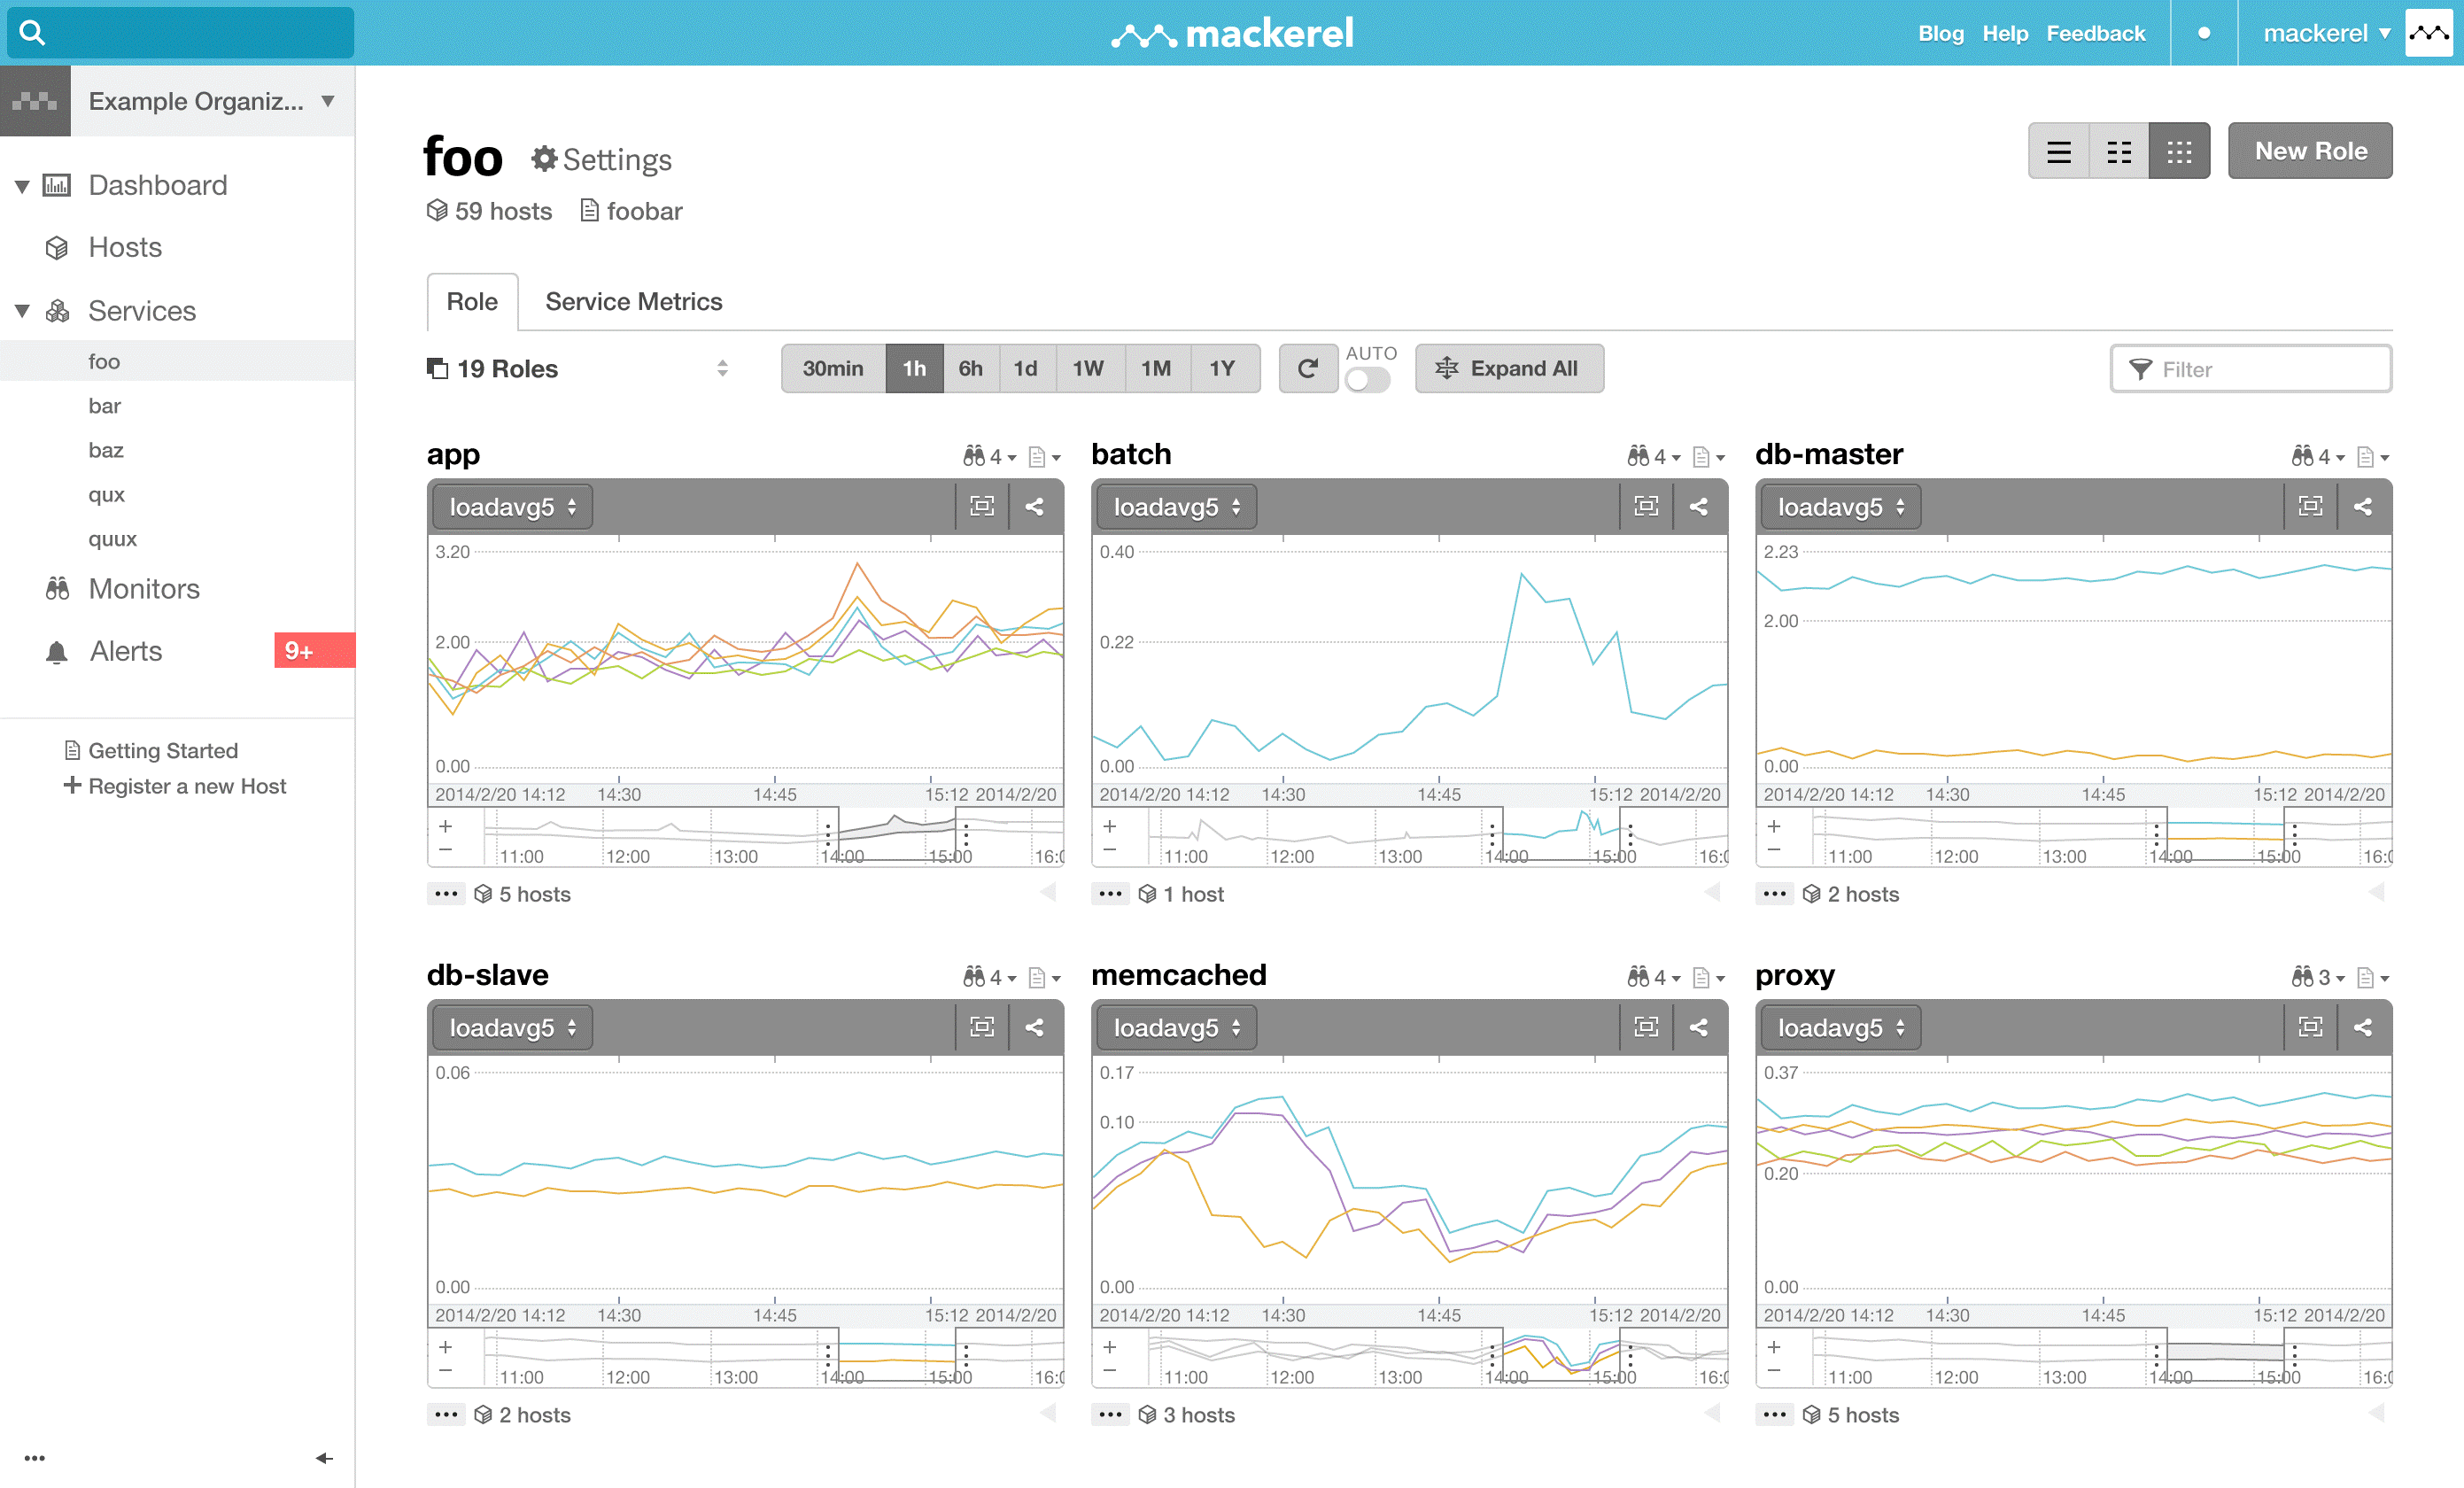
Task: Zoom in the app graph timeline
Action: pos(446,826)
